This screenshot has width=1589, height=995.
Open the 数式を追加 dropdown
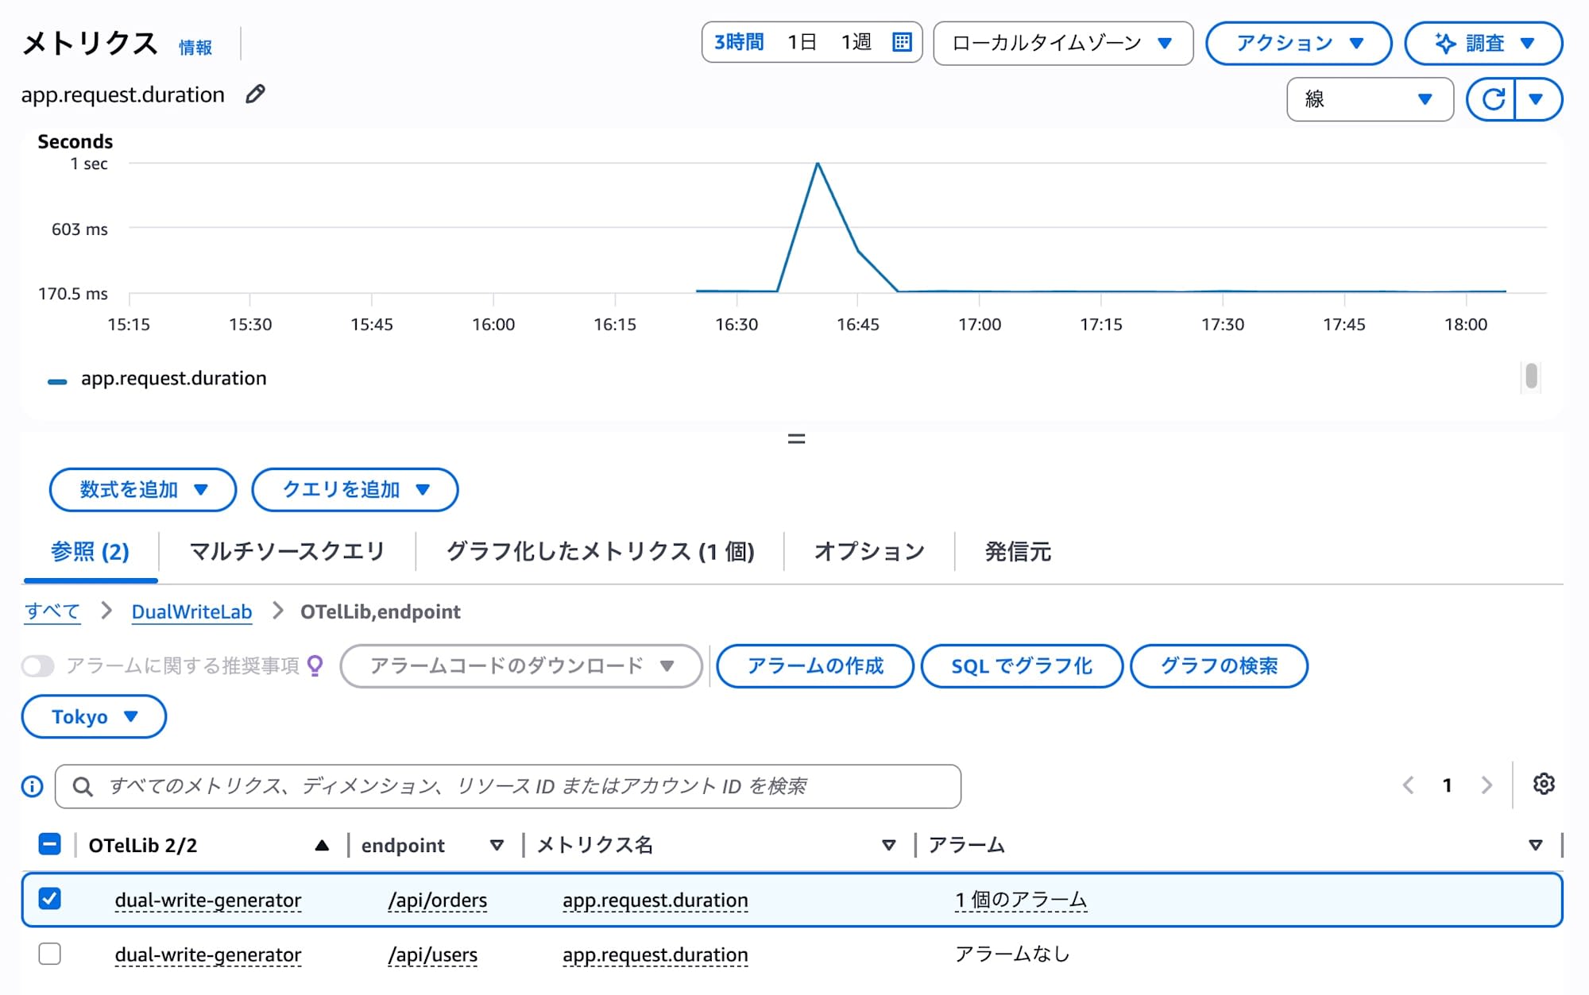(x=143, y=490)
